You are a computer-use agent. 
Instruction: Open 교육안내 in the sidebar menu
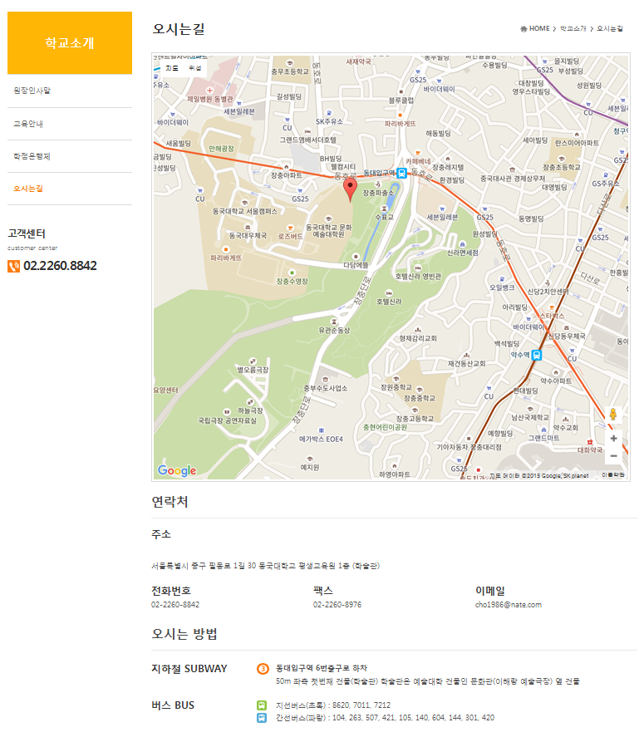coord(28,124)
